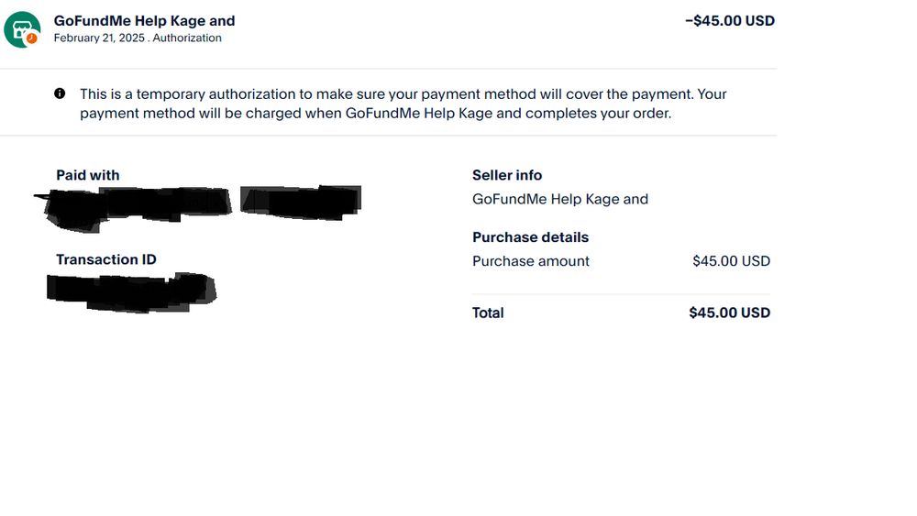Click the green merchant store icon
This screenshot has height=516, width=917.
point(20,27)
